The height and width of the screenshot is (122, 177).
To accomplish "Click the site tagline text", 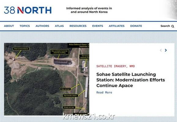I will pos(89,10).
